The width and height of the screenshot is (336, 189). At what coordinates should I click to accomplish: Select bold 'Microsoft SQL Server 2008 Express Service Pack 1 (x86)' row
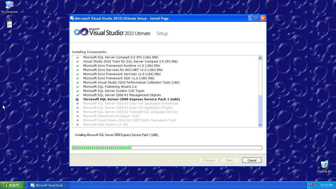point(132,99)
